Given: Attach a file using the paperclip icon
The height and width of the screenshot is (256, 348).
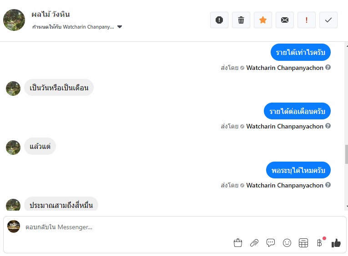Looking at the screenshot, I should click(x=254, y=243).
